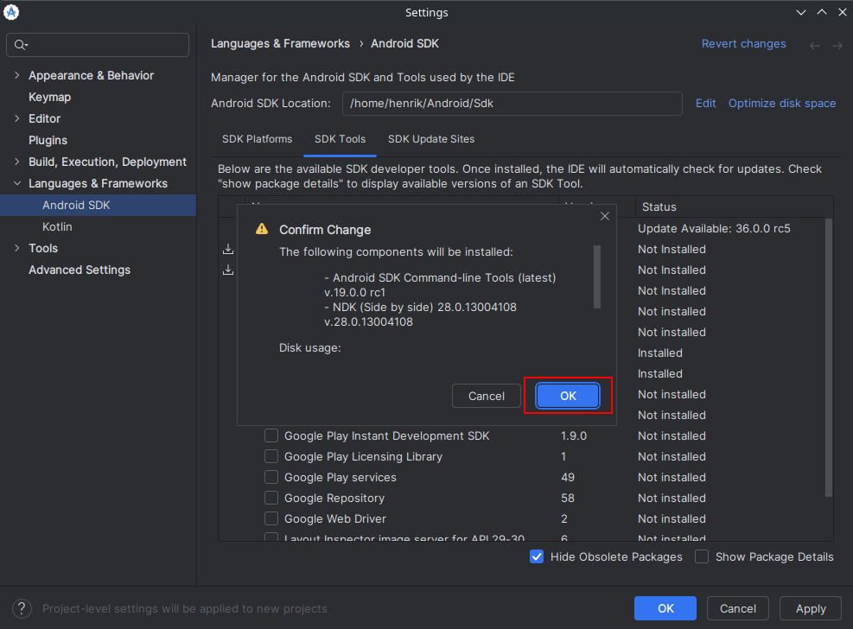This screenshot has height=629, width=853.
Task: Check Google Play Instant Development SDK
Action: (x=271, y=435)
